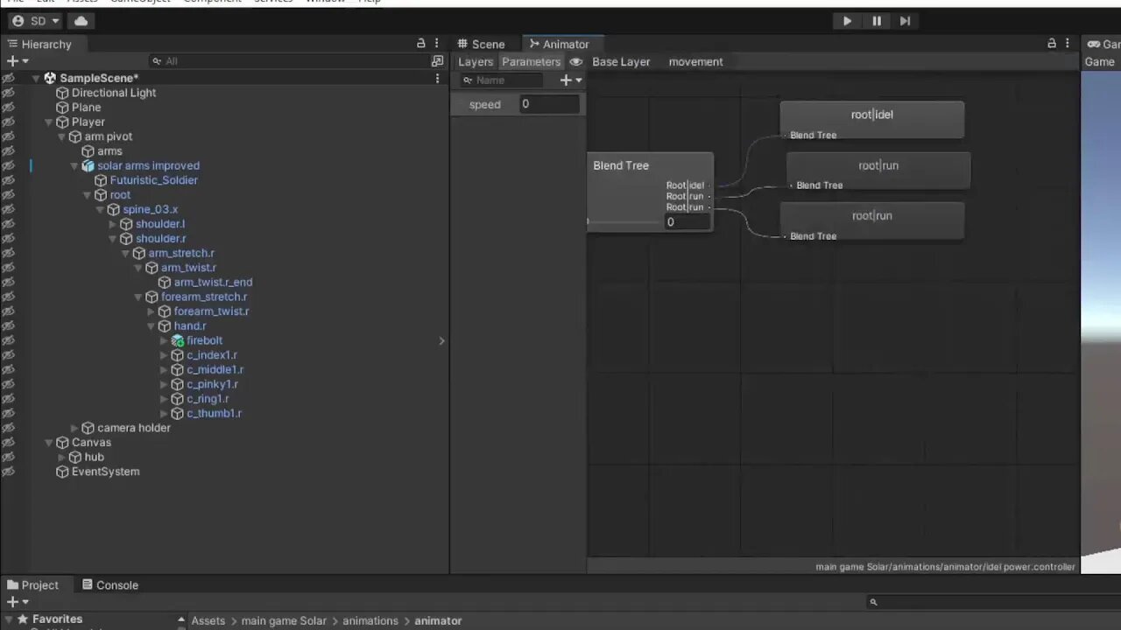
Task: Click the firebolt prefab icon
Action: [x=178, y=341]
